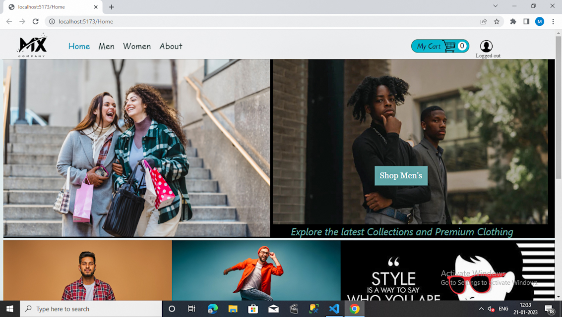Open Chrome's three-dot menu
The width and height of the screenshot is (562, 317).
coord(553,21)
